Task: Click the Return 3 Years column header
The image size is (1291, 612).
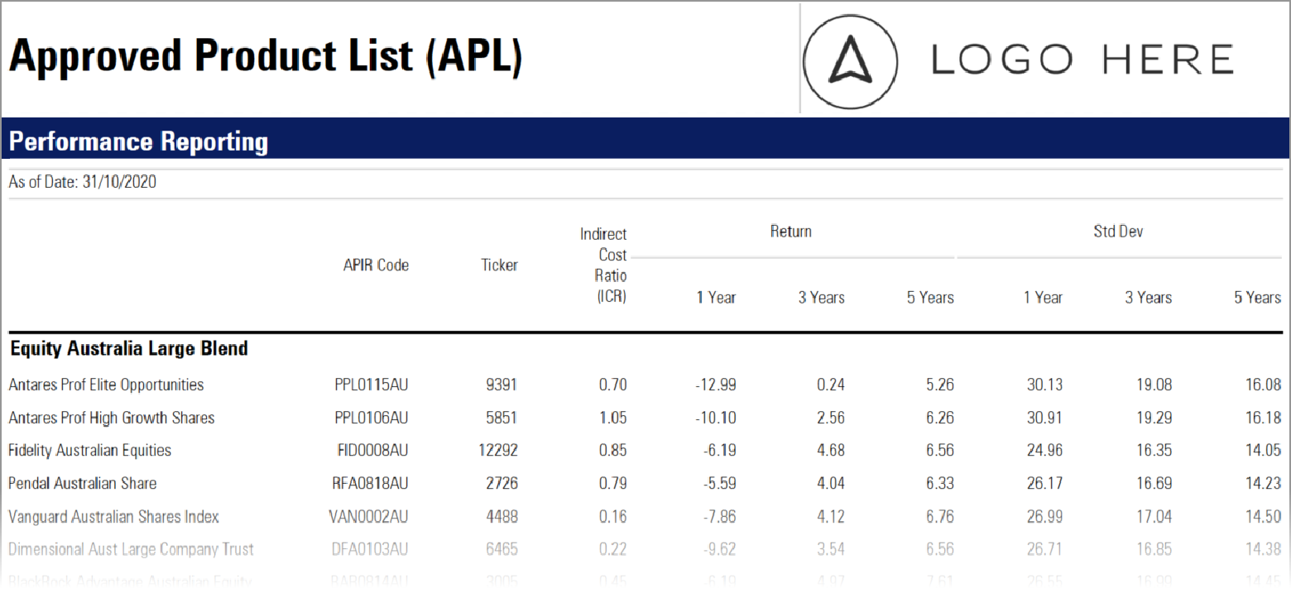Action: coord(821,298)
